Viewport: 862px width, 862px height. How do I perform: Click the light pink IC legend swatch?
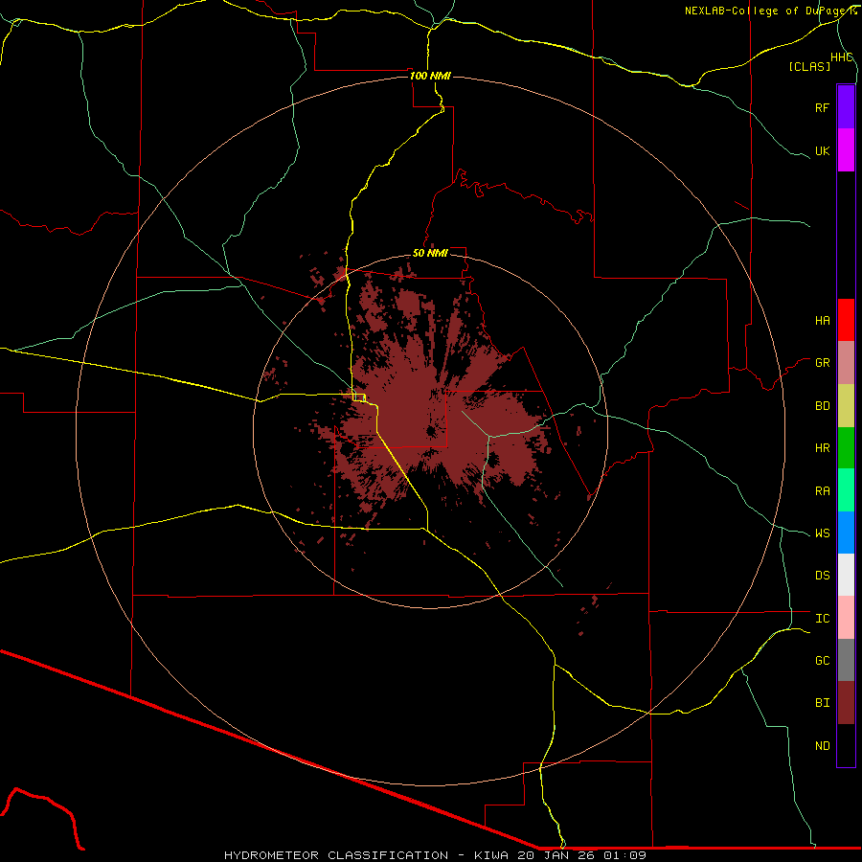tap(846, 618)
